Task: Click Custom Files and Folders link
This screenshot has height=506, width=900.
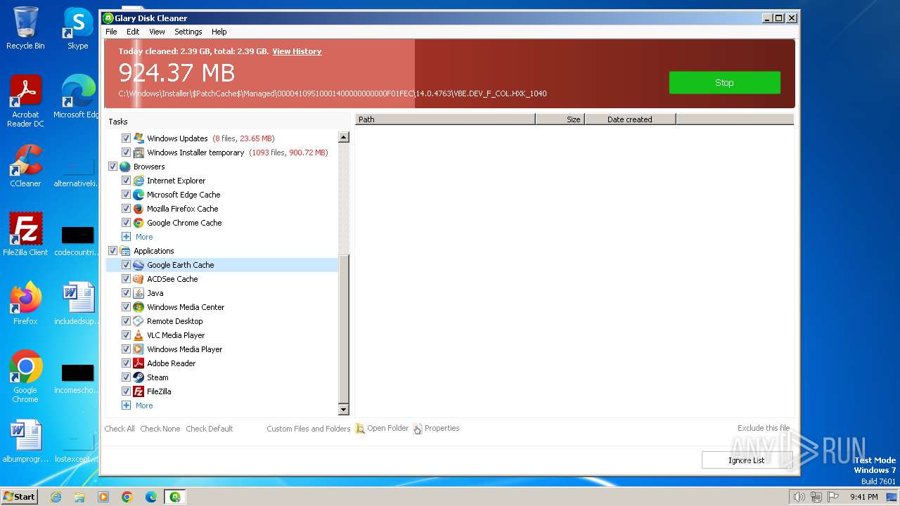Action: click(x=308, y=429)
